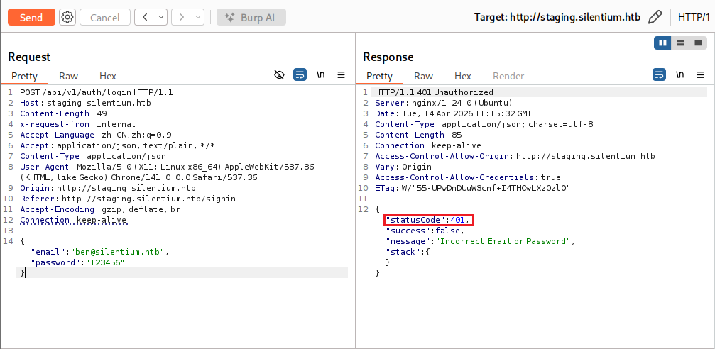Edit target with the pencil icon

(x=655, y=17)
